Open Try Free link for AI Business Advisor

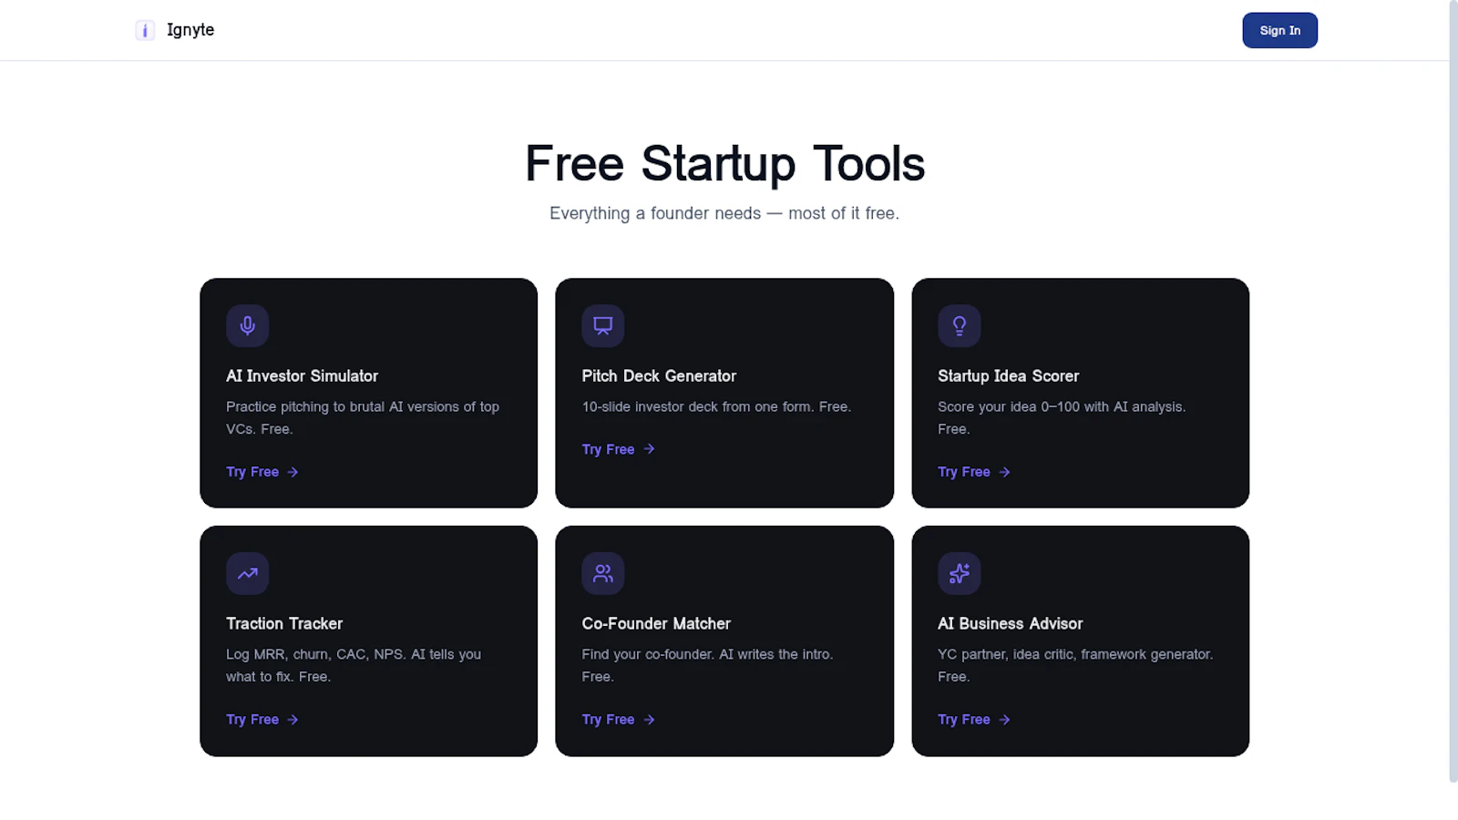(974, 720)
